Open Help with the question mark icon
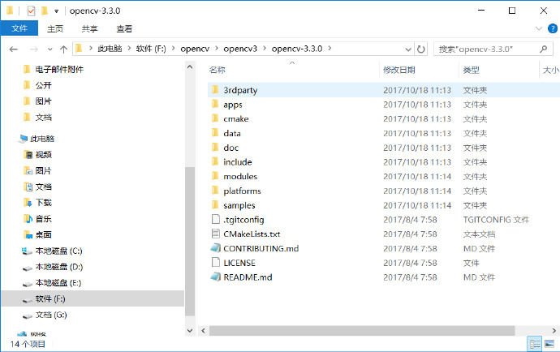This screenshot has height=352, width=560. pyautogui.click(x=553, y=28)
